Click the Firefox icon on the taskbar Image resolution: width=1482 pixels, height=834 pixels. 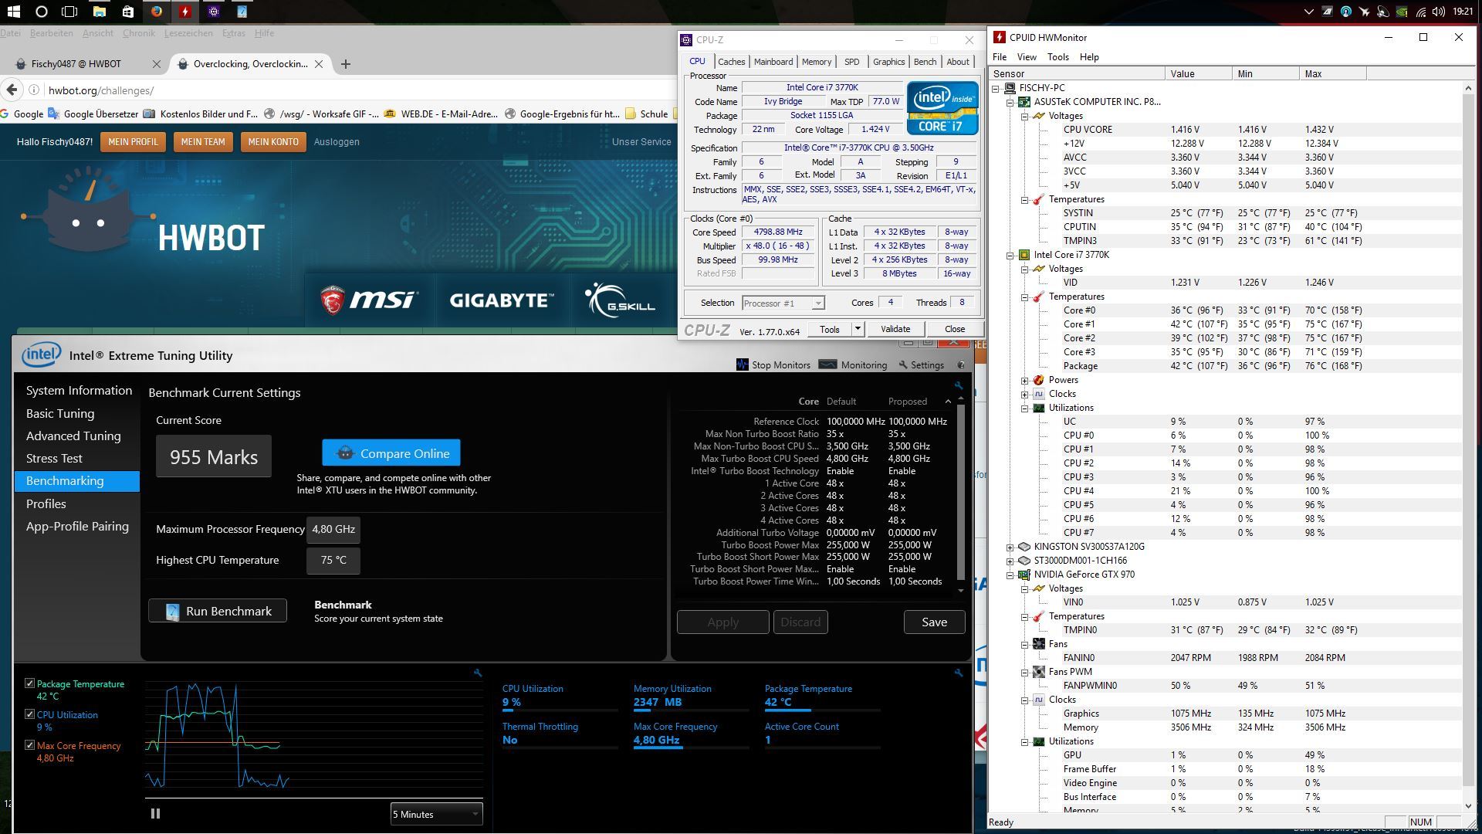tap(157, 12)
